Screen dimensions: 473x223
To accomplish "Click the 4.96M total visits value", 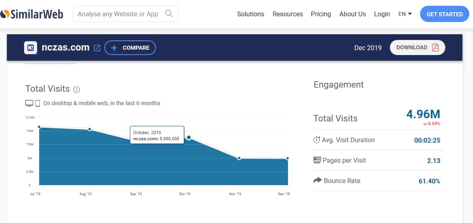I will (x=423, y=114).
